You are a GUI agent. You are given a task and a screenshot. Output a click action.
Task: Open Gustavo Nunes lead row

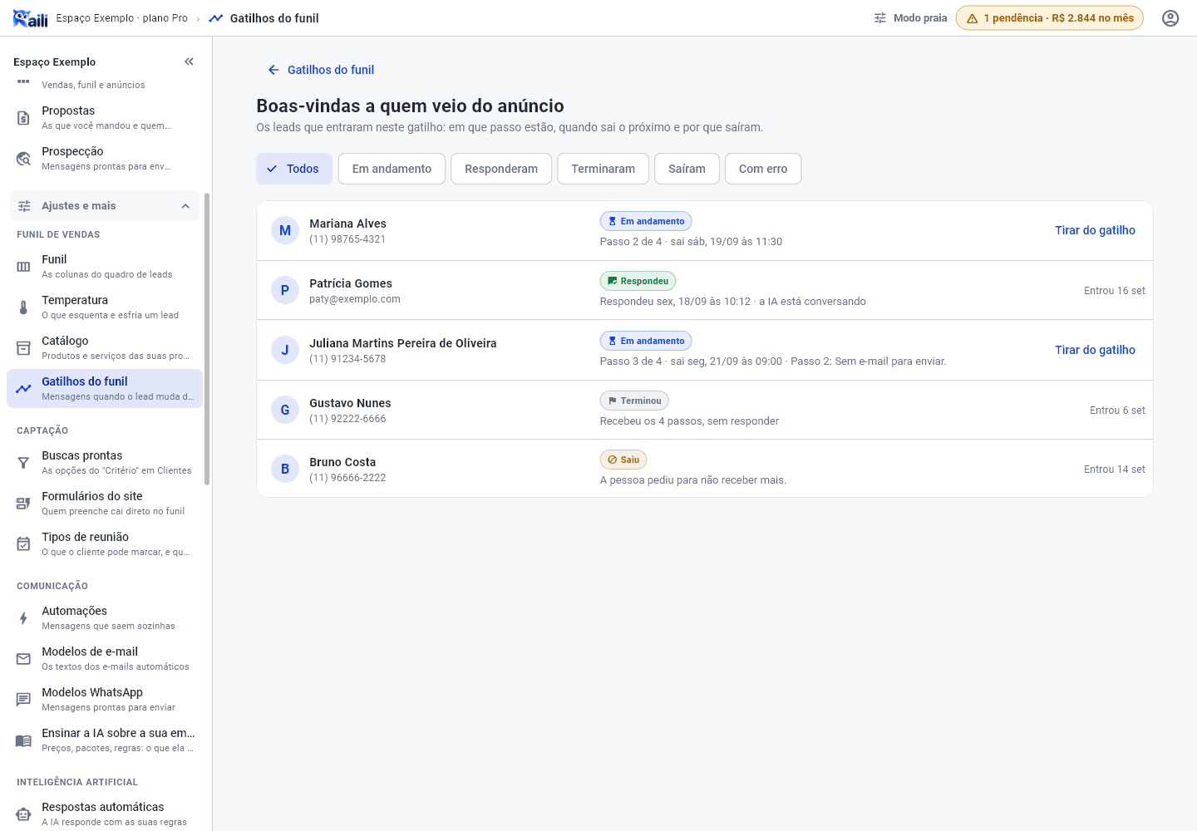pos(705,410)
